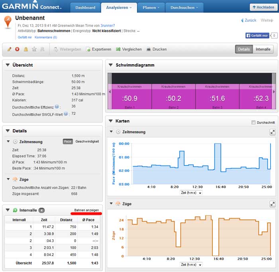This screenshot has height=272, width=279.
Task: Switch to Details view toggle
Action: pos(244,49)
